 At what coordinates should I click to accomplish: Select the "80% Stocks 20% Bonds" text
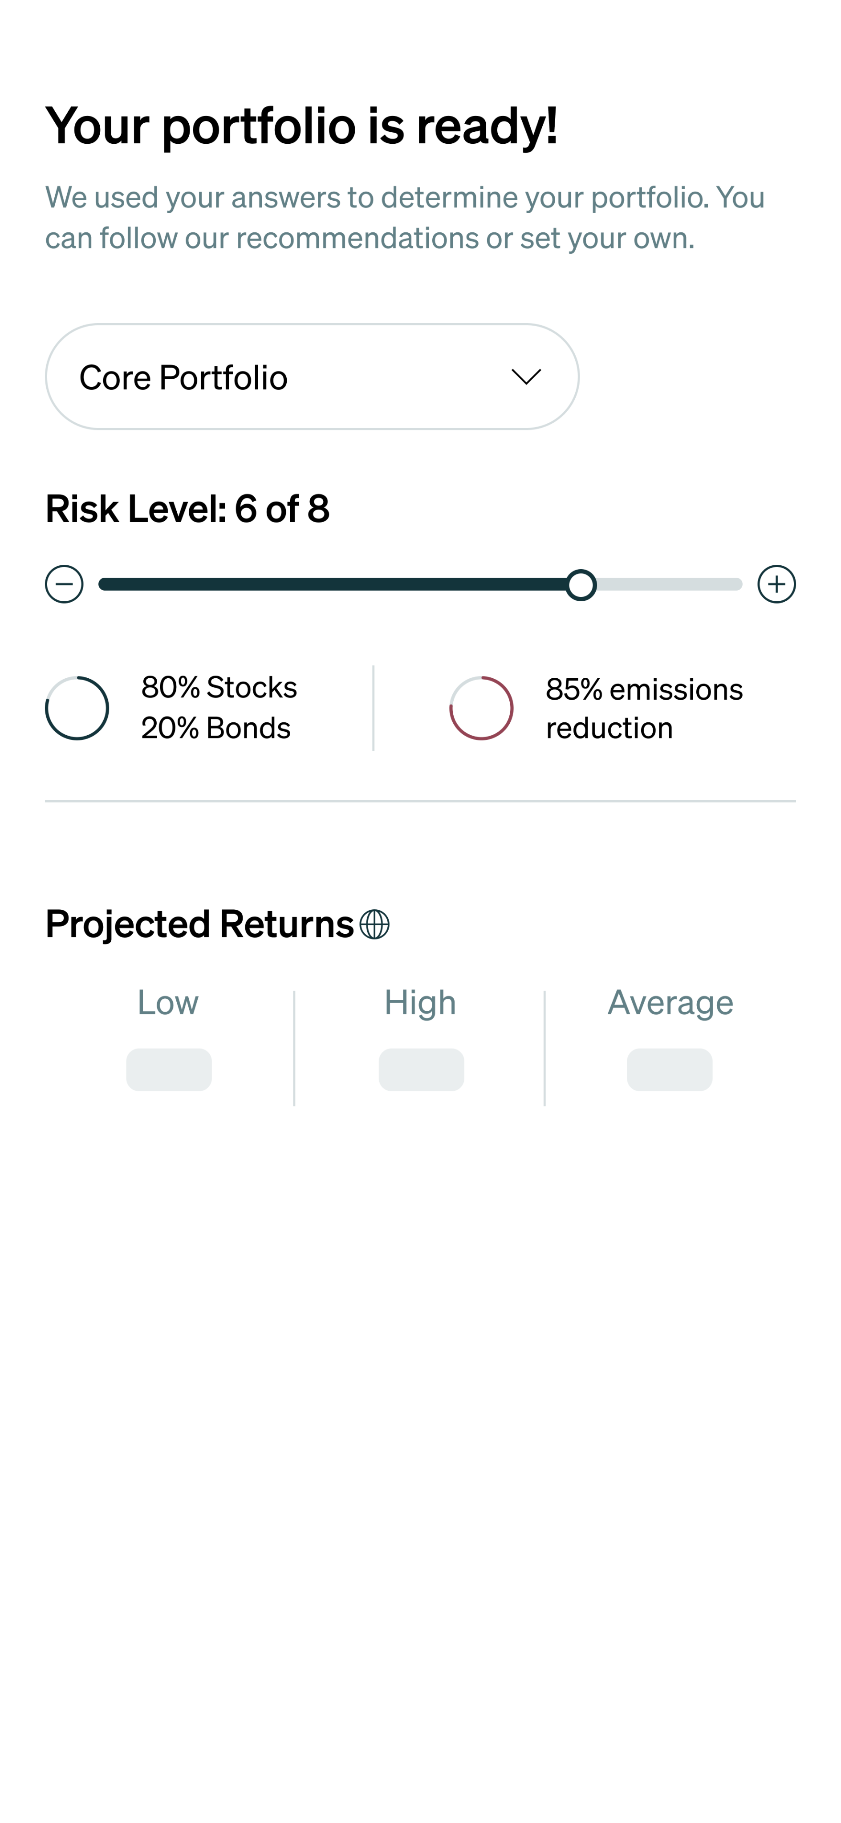click(219, 708)
